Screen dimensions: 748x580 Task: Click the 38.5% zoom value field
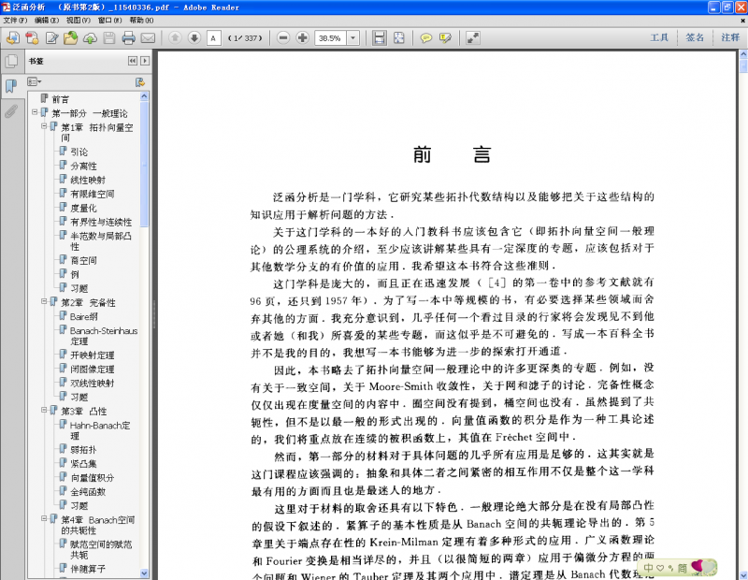(x=330, y=37)
